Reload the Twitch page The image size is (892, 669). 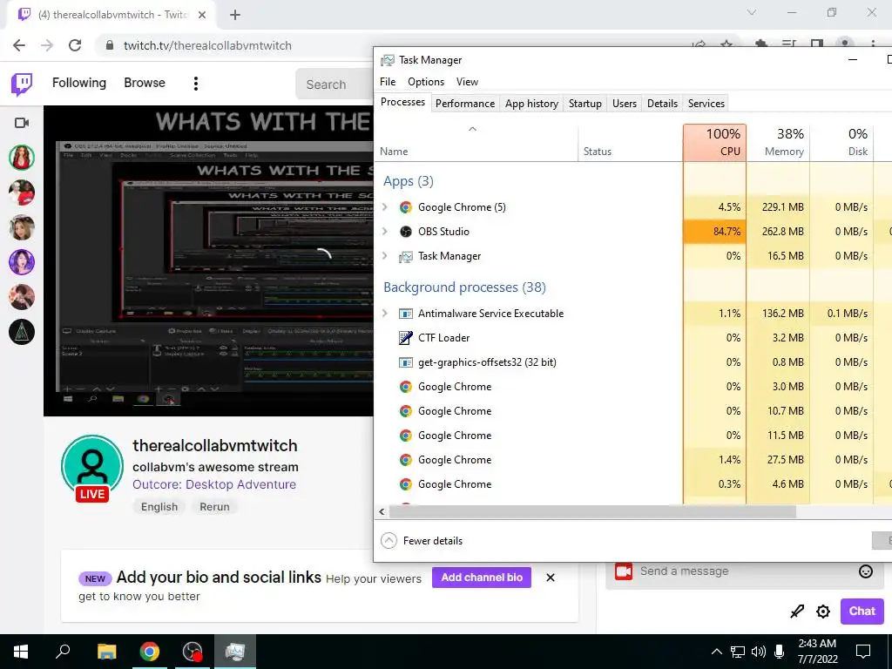pyautogui.click(x=75, y=45)
